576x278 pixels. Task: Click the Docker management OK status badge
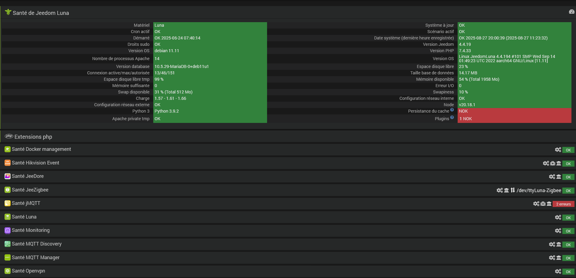pos(568,150)
